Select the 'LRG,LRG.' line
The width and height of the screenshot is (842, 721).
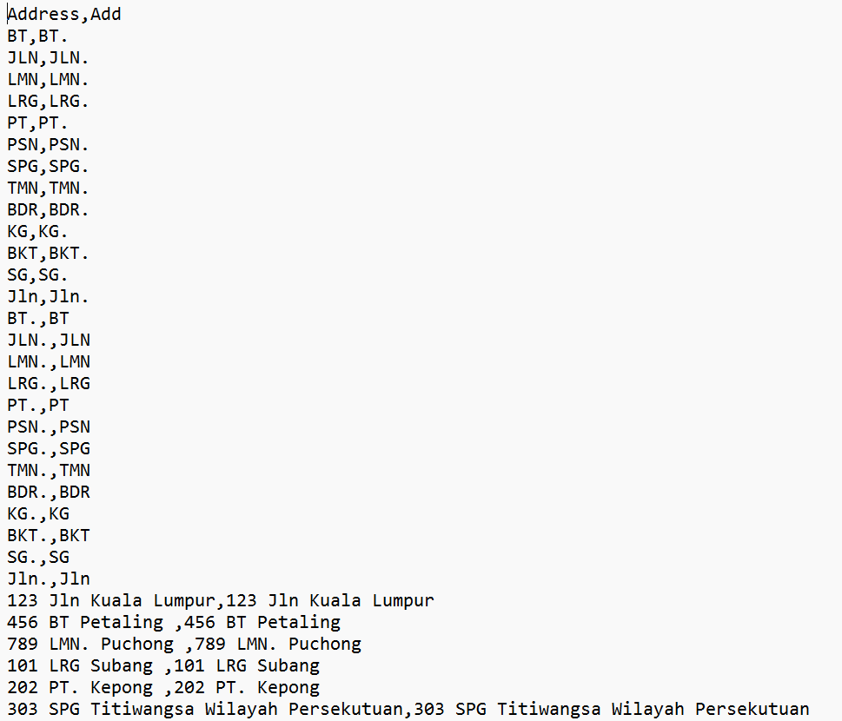point(48,102)
